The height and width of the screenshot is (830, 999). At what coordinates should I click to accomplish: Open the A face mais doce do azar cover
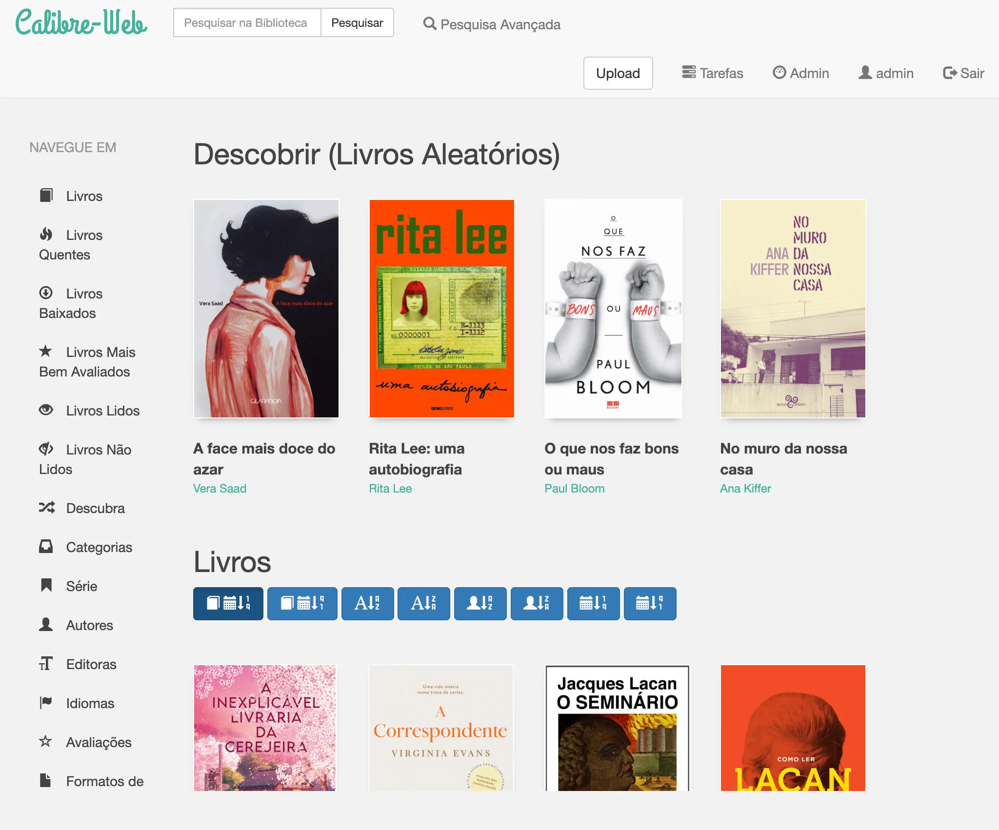pos(266,309)
